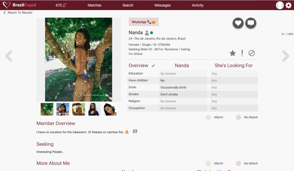Click pencil edit icon beside Overview
Screen dimensions: 294x171
pos(153,66)
